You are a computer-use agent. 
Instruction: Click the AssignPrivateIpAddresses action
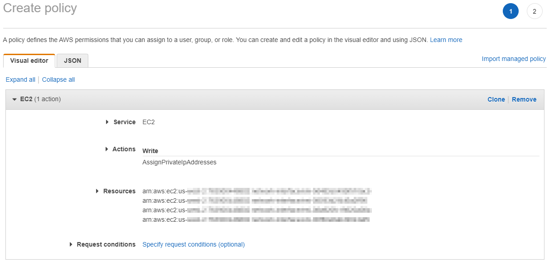(x=179, y=162)
